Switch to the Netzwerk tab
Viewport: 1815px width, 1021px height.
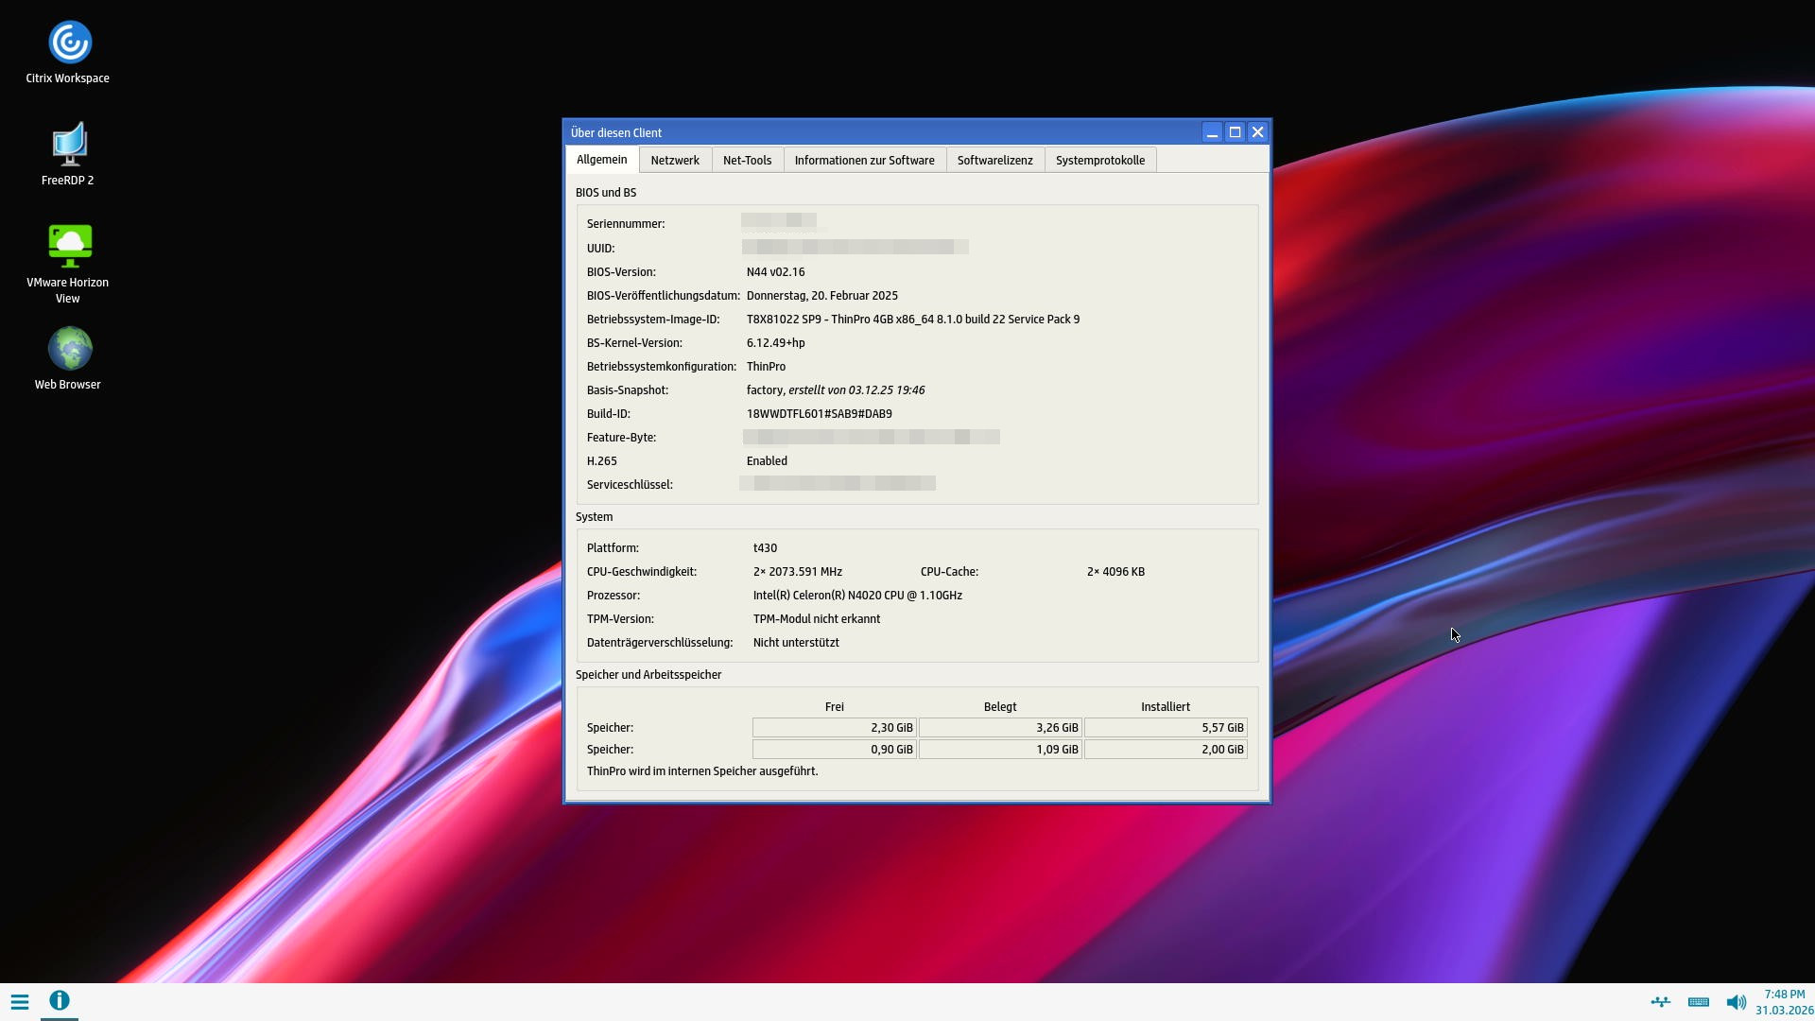[674, 160]
